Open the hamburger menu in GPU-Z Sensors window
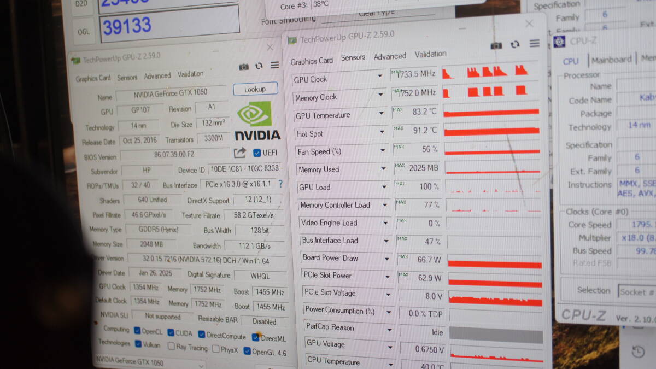656x369 pixels. [535, 43]
